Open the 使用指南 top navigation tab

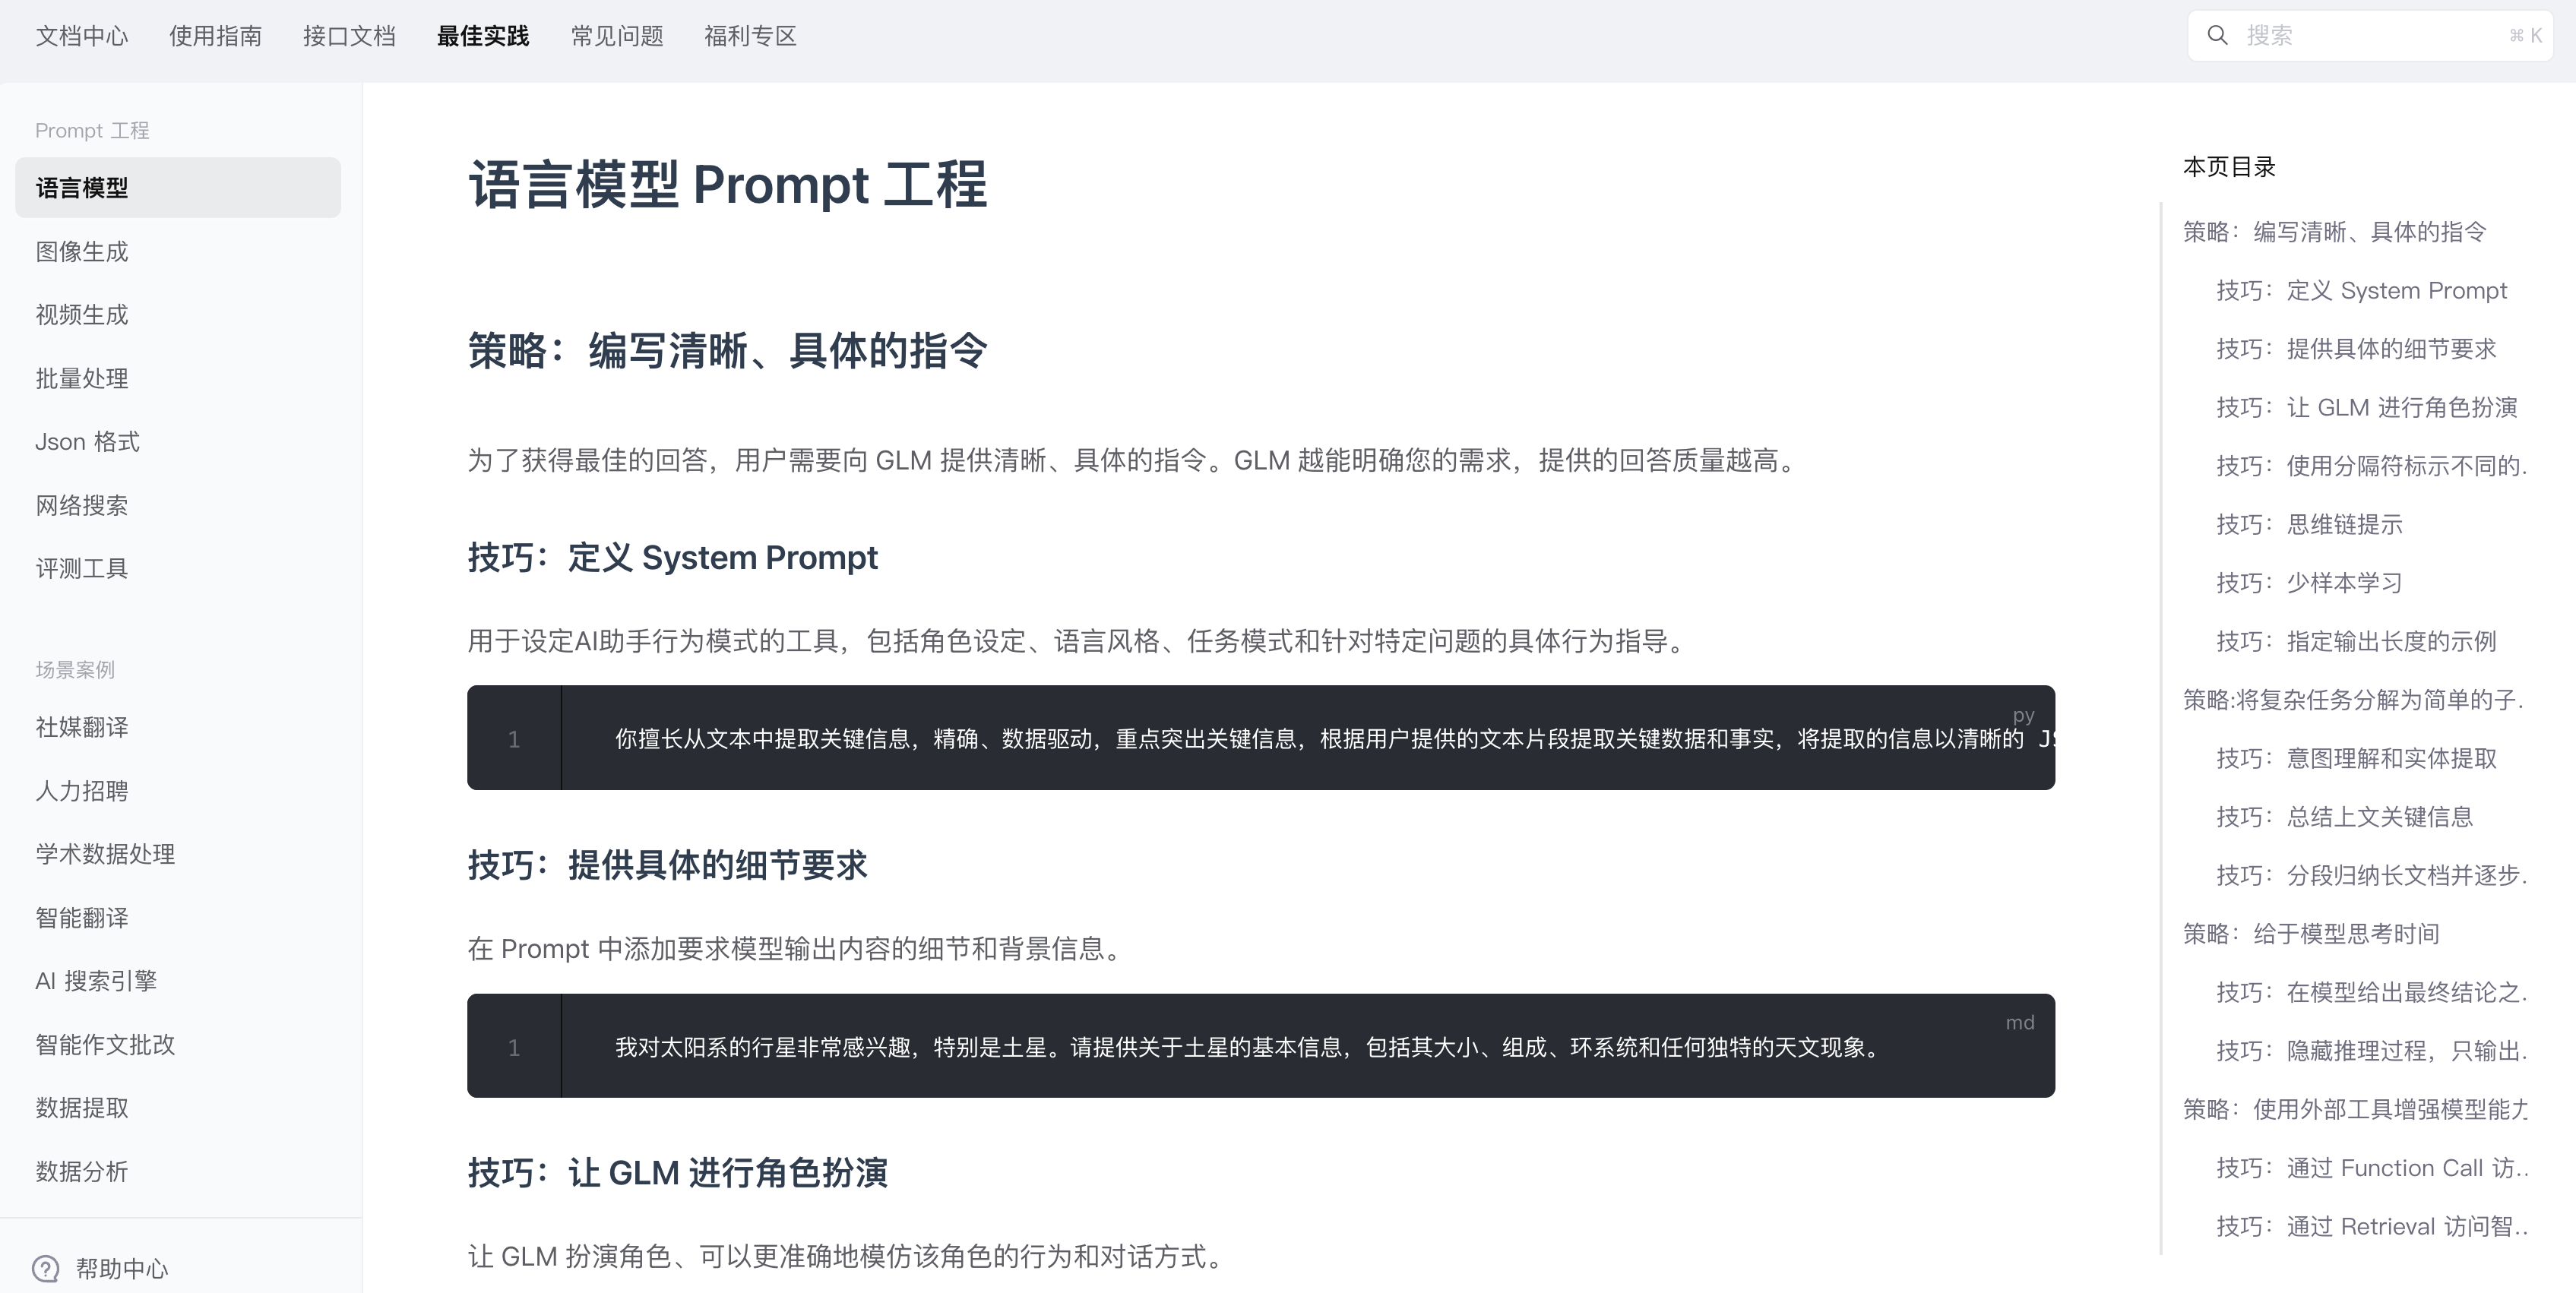(215, 36)
